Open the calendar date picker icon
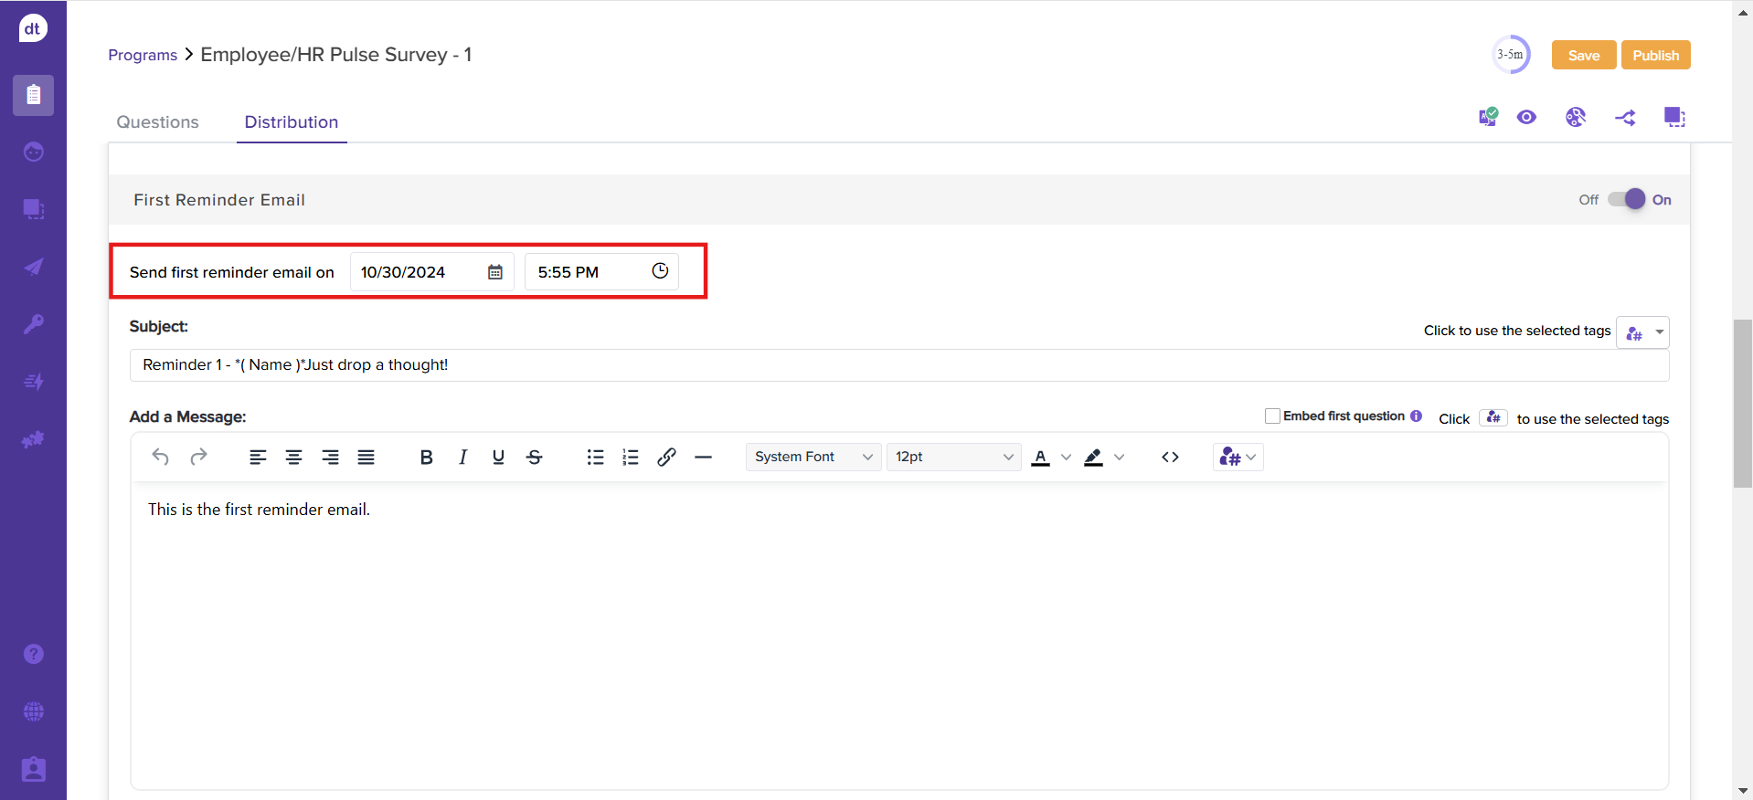 [x=495, y=272]
